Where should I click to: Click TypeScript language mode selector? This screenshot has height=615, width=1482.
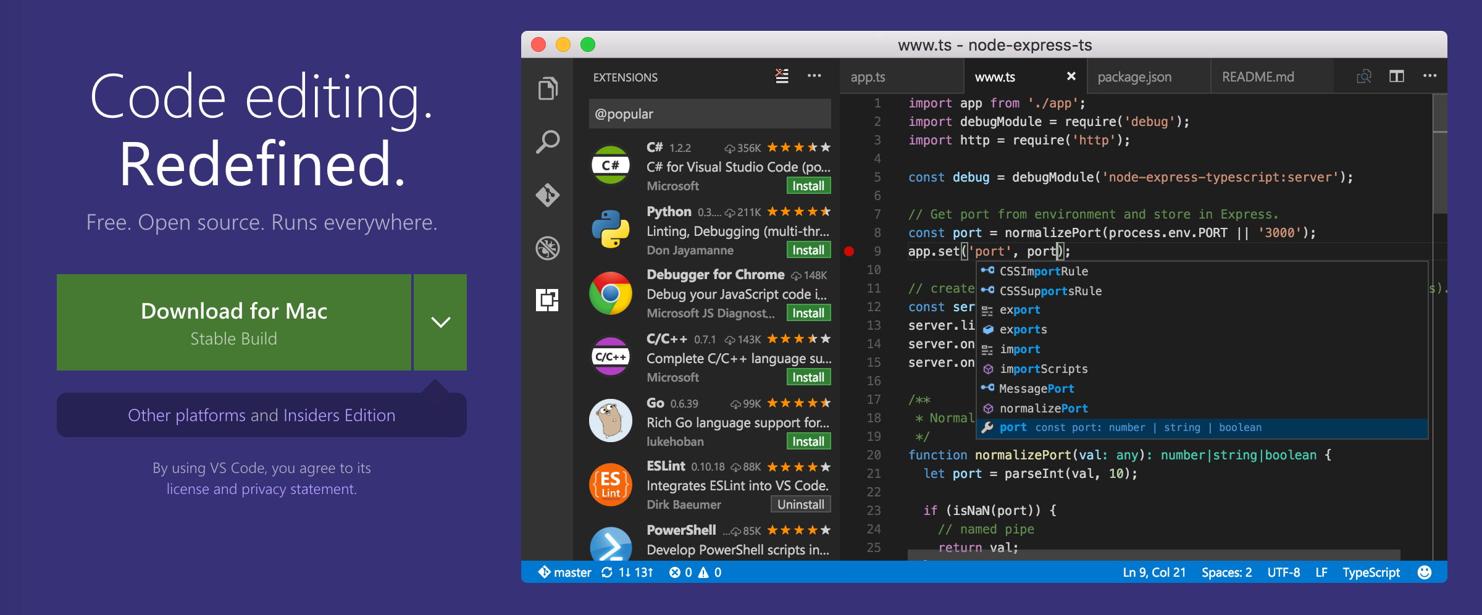1371,572
